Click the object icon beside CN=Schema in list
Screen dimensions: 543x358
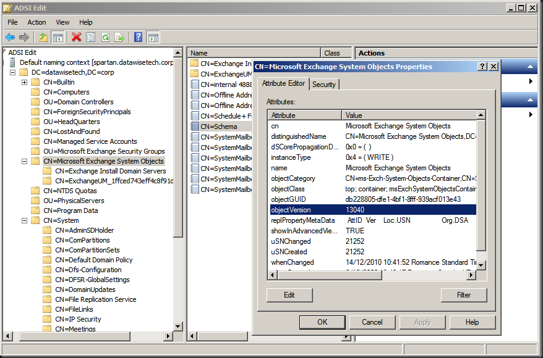(x=195, y=127)
